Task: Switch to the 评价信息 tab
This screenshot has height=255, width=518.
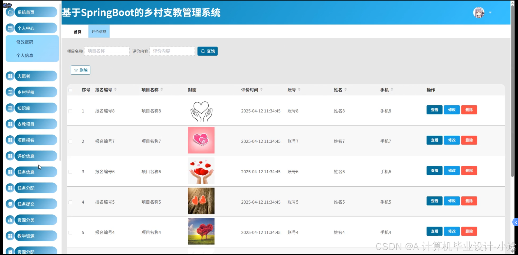Action: pyautogui.click(x=99, y=31)
